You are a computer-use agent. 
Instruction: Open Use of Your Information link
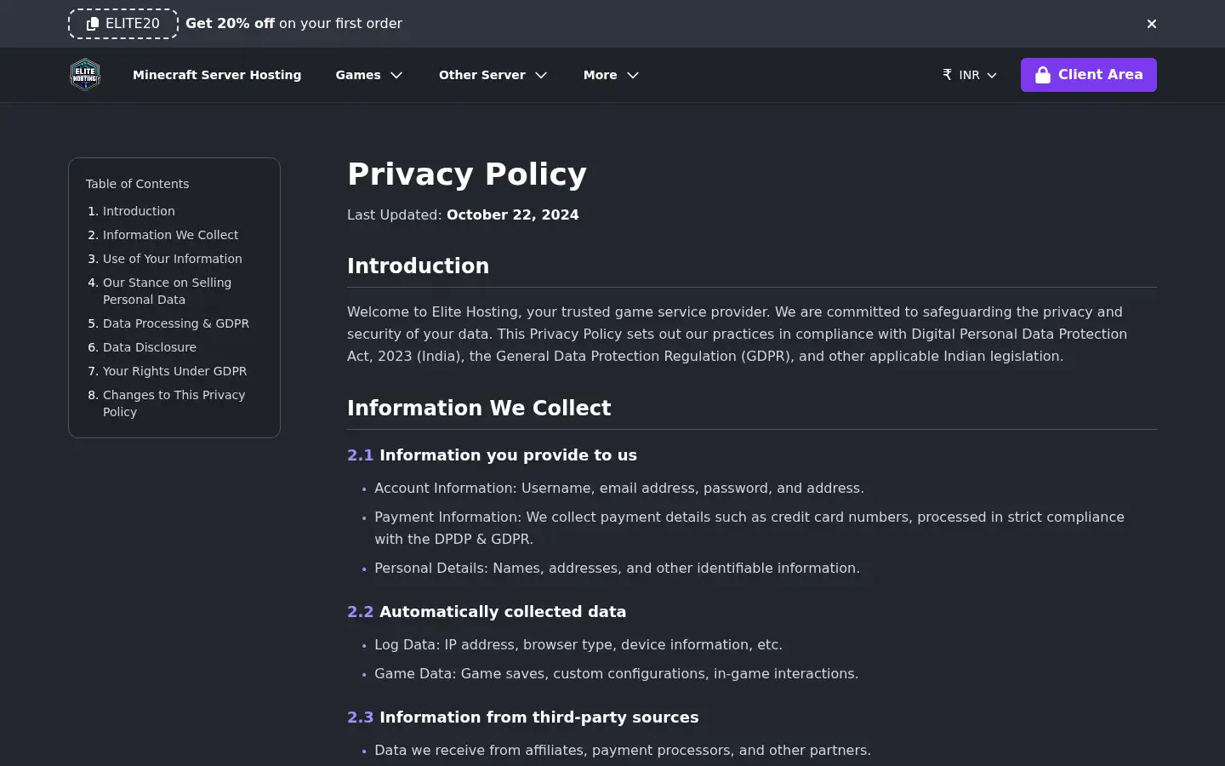coord(173,259)
